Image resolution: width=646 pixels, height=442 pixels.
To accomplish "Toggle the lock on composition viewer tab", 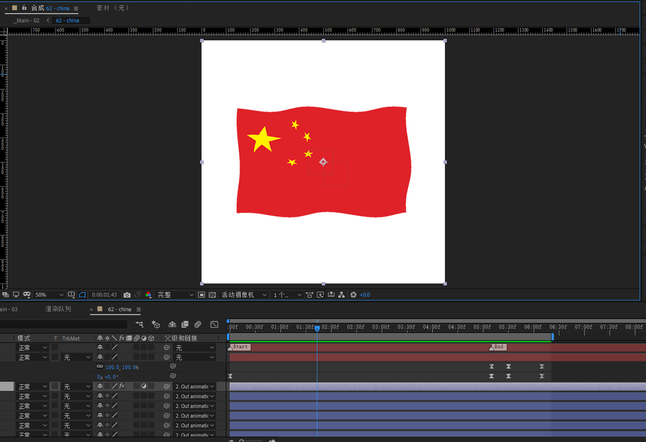I will [x=24, y=8].
